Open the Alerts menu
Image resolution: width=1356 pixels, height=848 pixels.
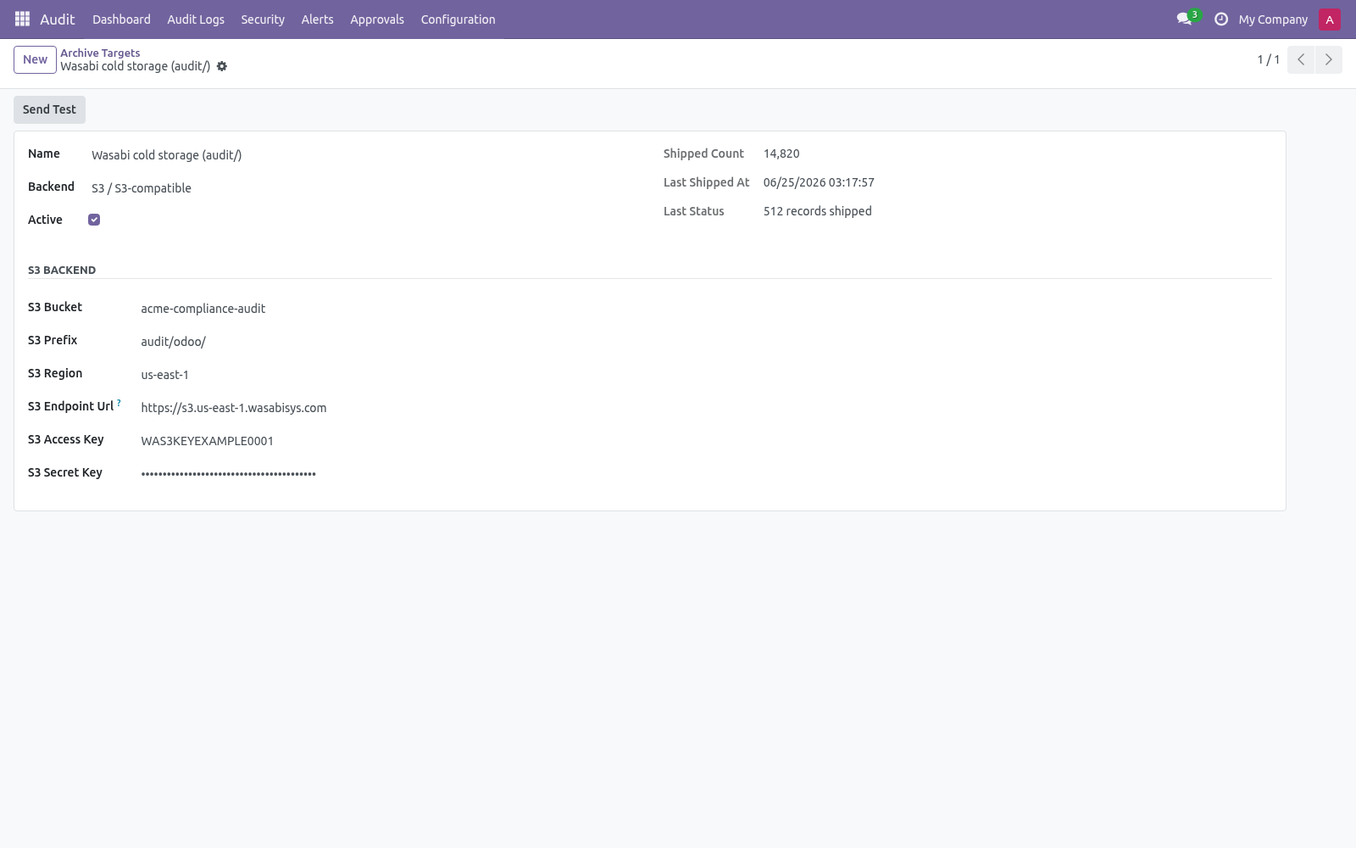point(318,19)
